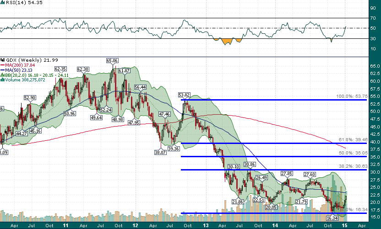Click the RSI axis value 70

373,18
